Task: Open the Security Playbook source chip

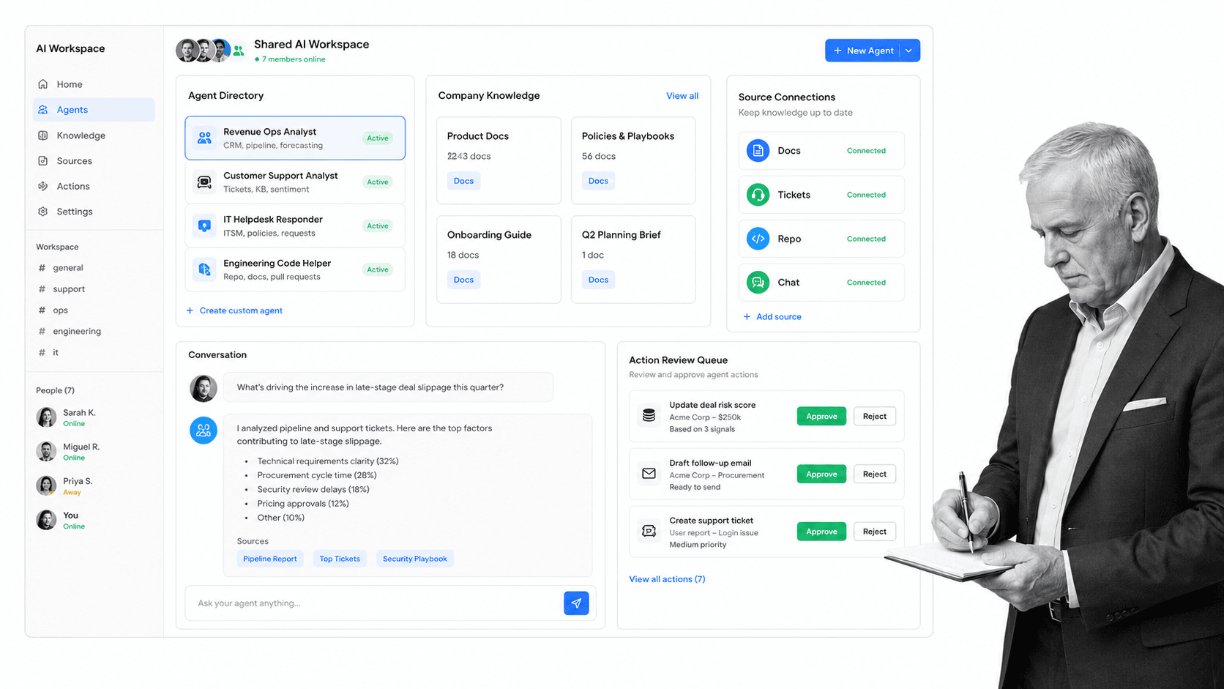Action: pyautogui.click(x=414, y=559)
